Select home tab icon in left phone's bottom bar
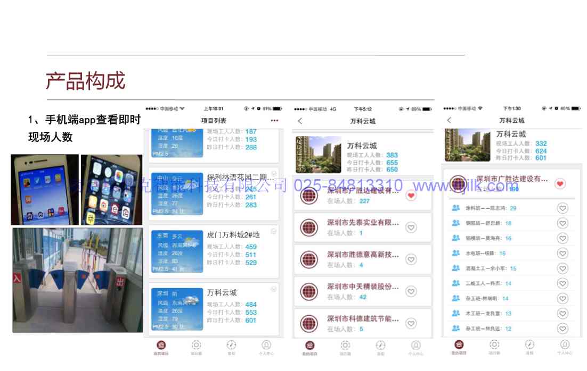The width and height of the screenshot is (587, 371). 161,345
